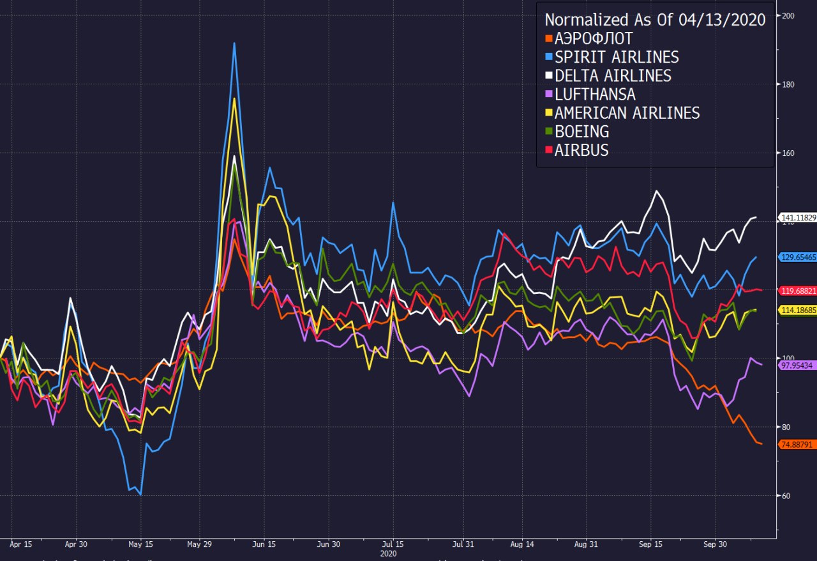Click the Aug 14 date label
Screen dimensions: 817x561
click(x=521, y=545)
